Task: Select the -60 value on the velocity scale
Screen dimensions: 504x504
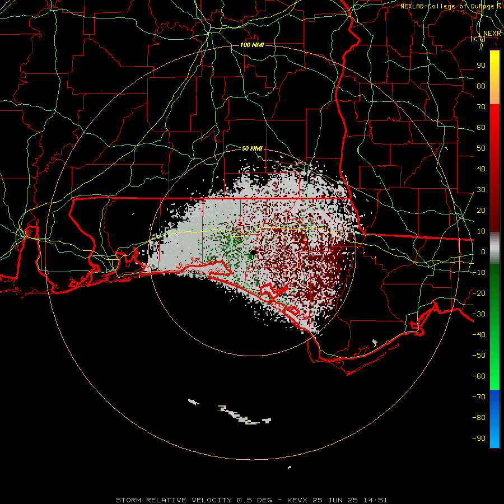Action: point(479,376)
